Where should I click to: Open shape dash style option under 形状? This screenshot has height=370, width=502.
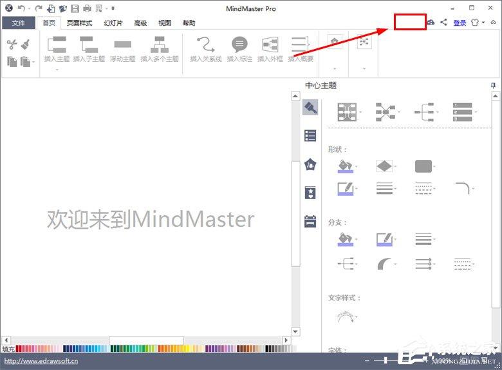click(425, 188)
